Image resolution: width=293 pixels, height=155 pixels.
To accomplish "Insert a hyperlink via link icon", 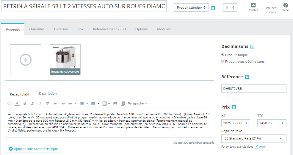I will point(62,104).
